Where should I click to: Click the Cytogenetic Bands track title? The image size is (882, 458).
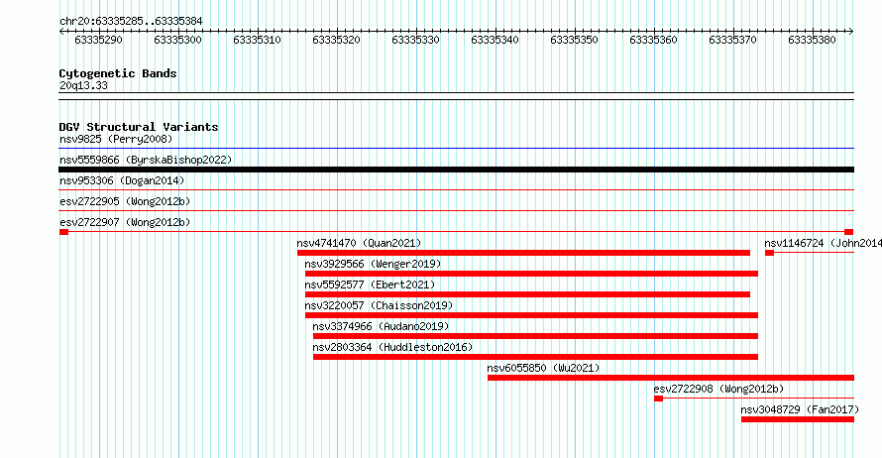coord(118,73)
